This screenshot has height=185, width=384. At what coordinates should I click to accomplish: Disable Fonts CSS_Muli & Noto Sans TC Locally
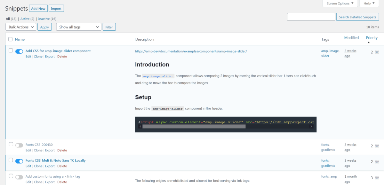coord(19,161)
